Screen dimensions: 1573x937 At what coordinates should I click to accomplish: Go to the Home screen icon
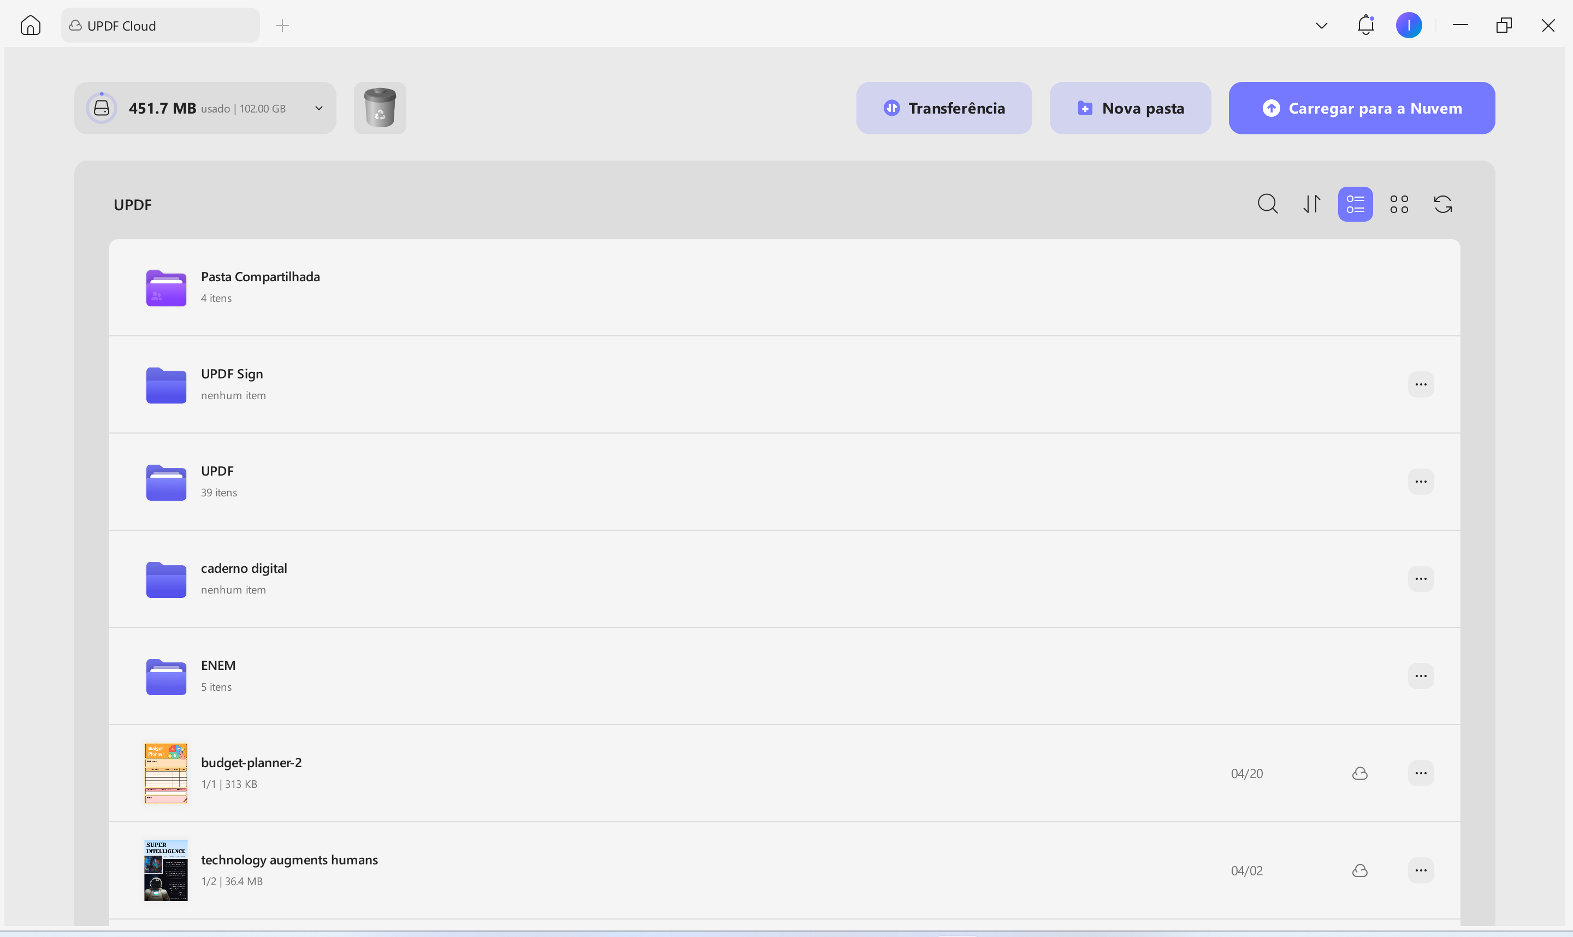pos(30,25)
